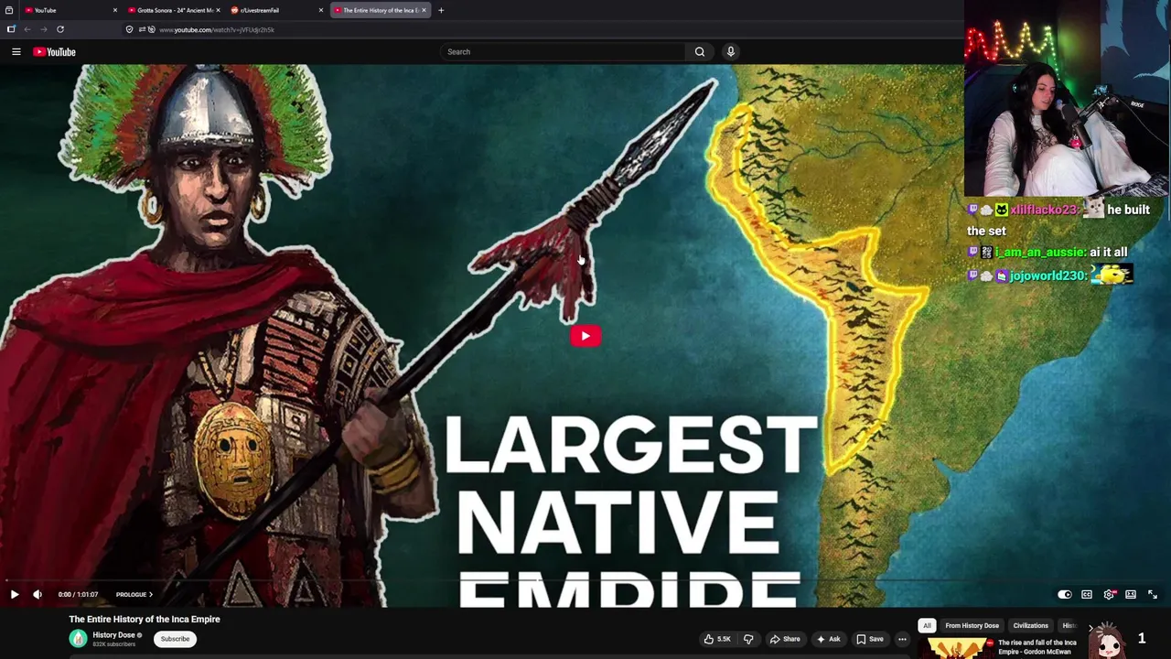Click the video progress bar
This screenshot has height=659, width=1171.
(x=585, y=581)
